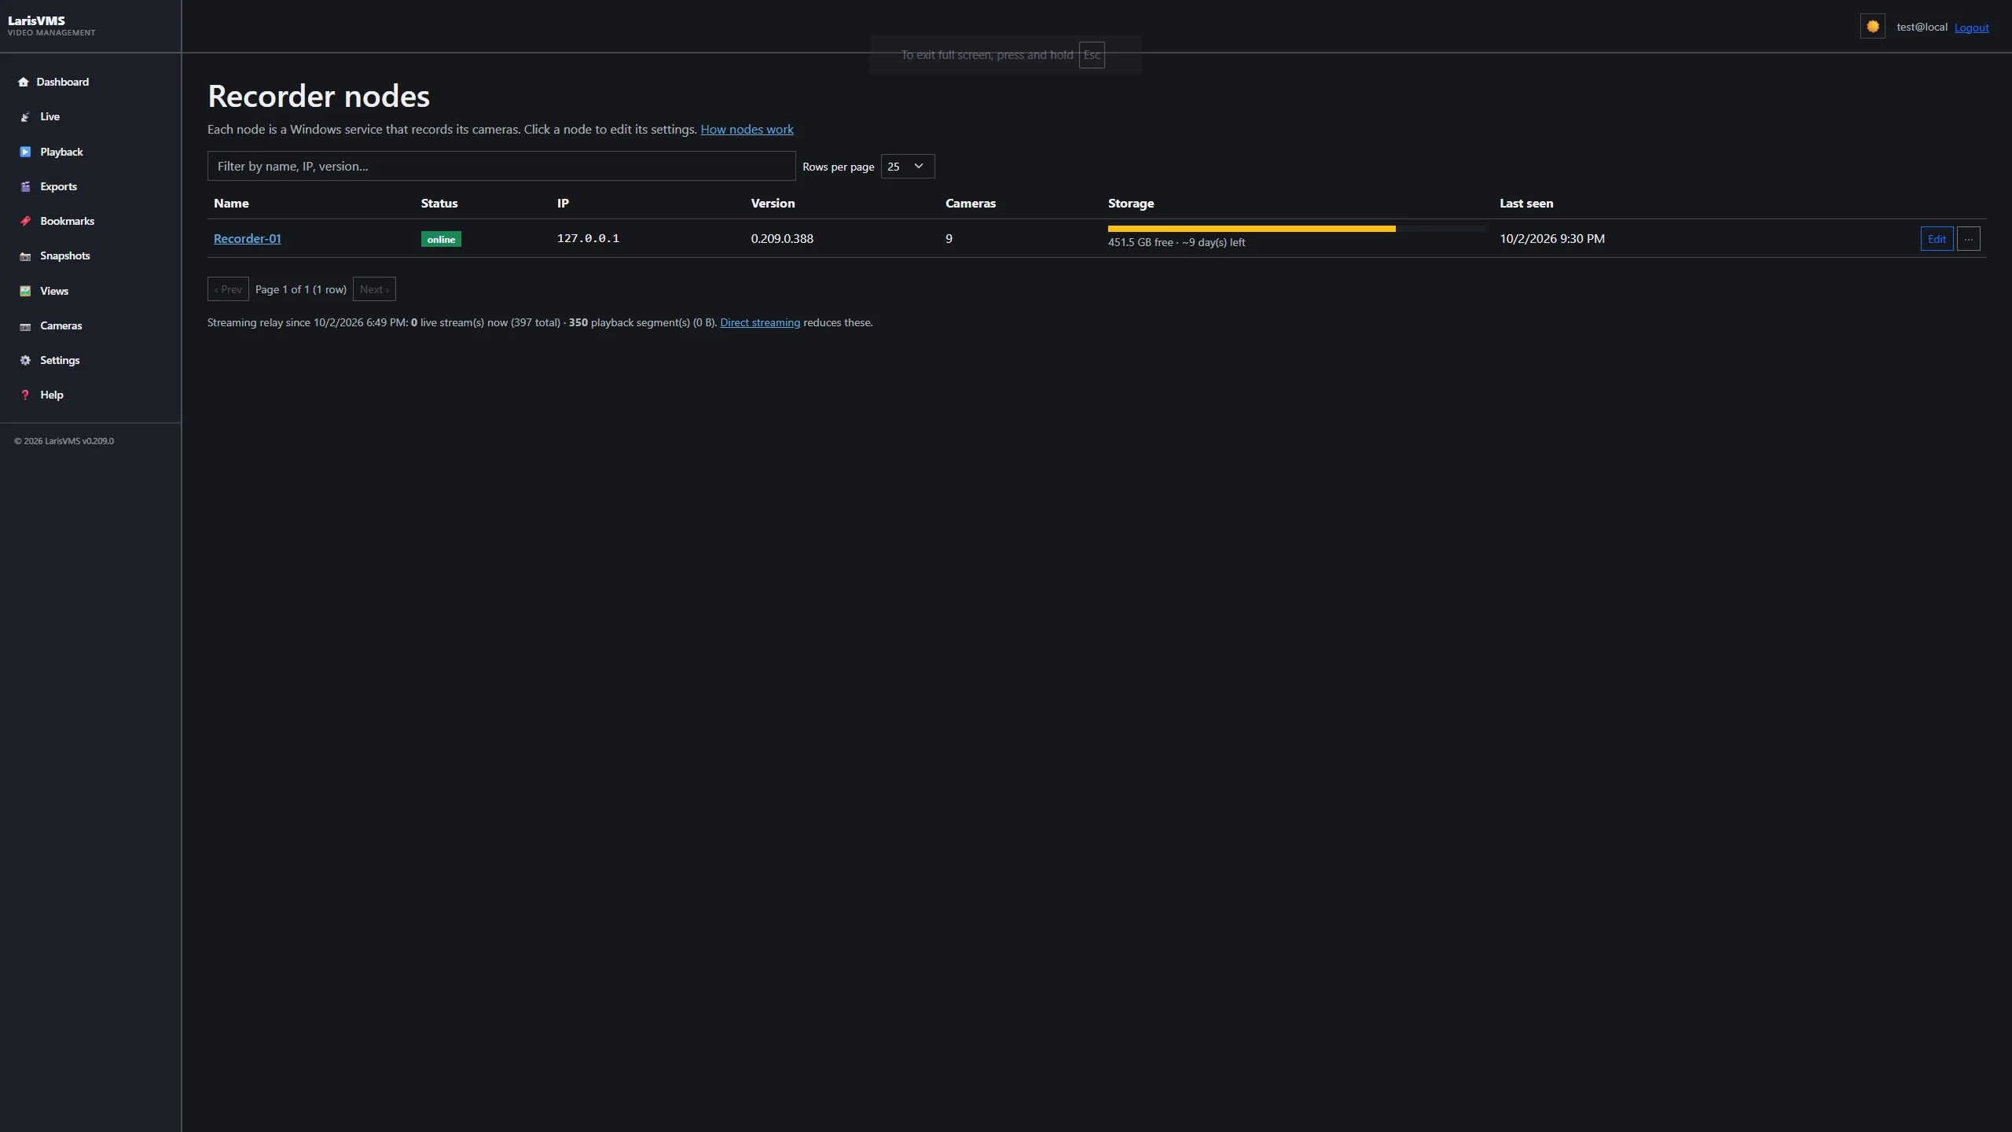Click the Status column header
This screenshot has width=2012, height=1132.
coord(439,204)
